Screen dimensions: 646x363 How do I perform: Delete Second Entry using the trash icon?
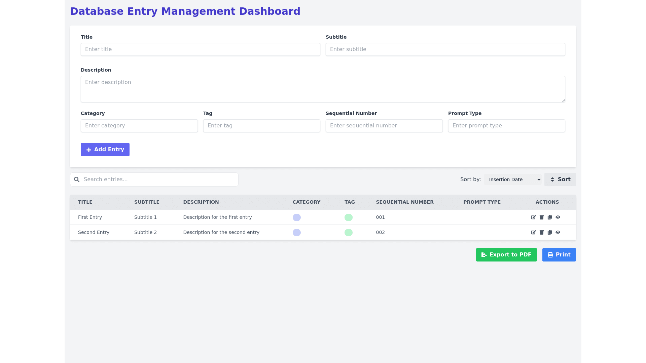click(542, 233)
